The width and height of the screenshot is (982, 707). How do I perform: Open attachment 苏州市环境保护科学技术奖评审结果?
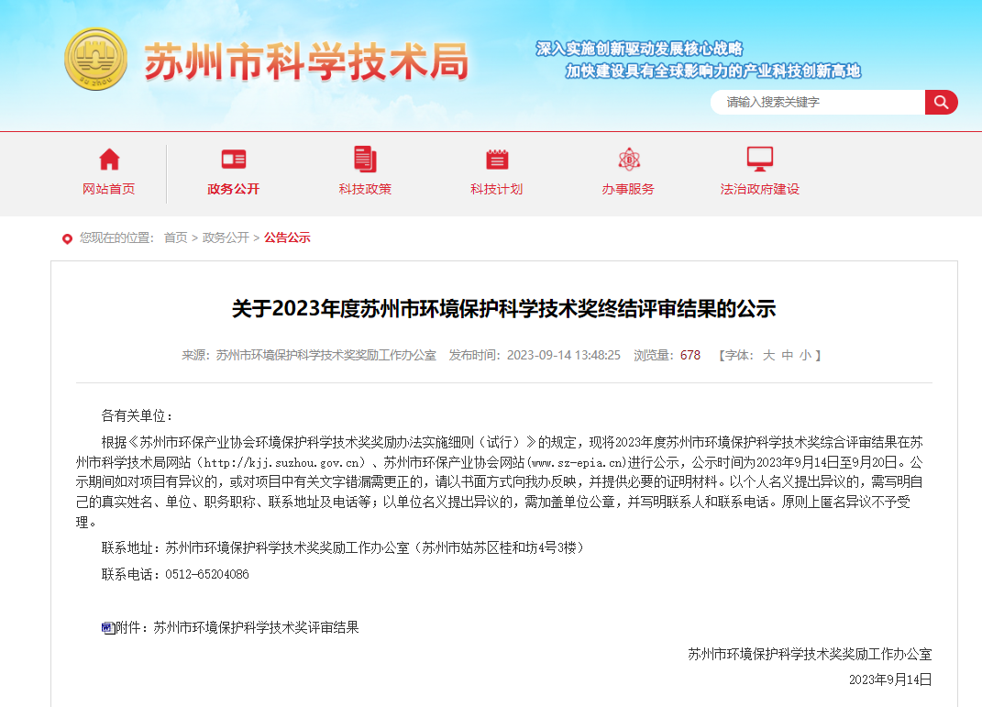(256, 627)
